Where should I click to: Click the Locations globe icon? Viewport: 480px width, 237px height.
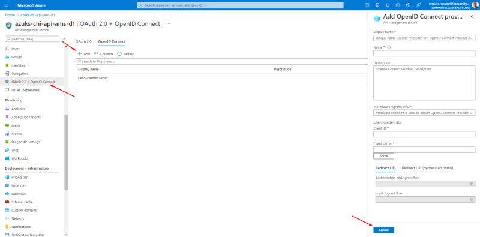tap(7, 185)
